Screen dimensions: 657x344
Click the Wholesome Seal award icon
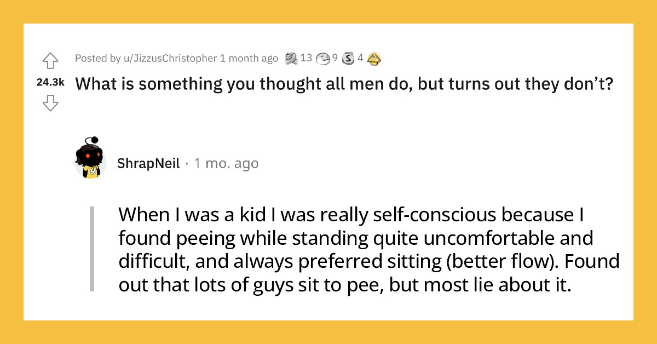click(x=323, y=58)
